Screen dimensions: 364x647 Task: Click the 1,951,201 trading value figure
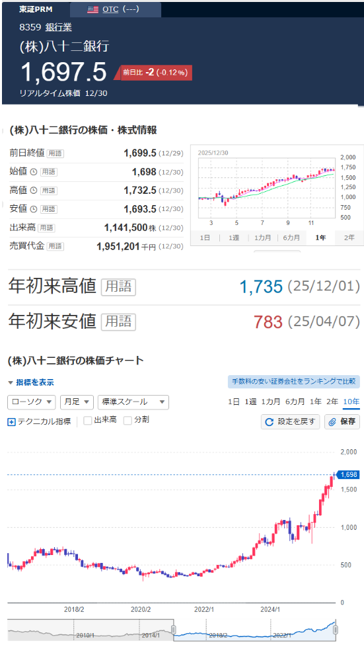118,246
